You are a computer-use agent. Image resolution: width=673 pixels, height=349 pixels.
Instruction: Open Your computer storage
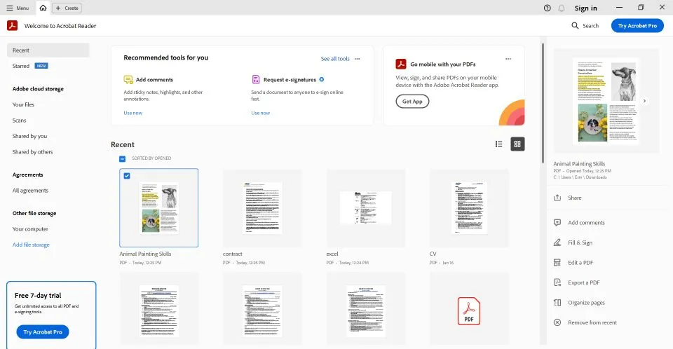[x=30, y=228]
